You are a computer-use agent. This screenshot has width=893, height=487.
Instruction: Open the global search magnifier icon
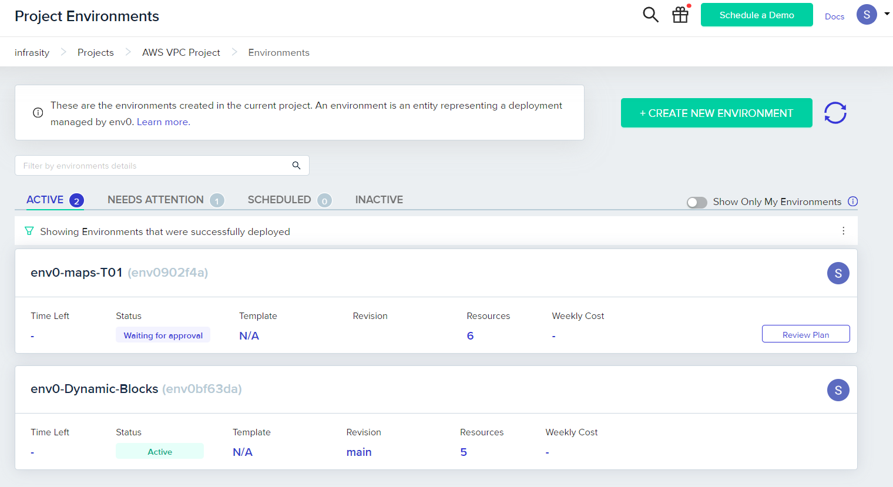tap(650, 15)
